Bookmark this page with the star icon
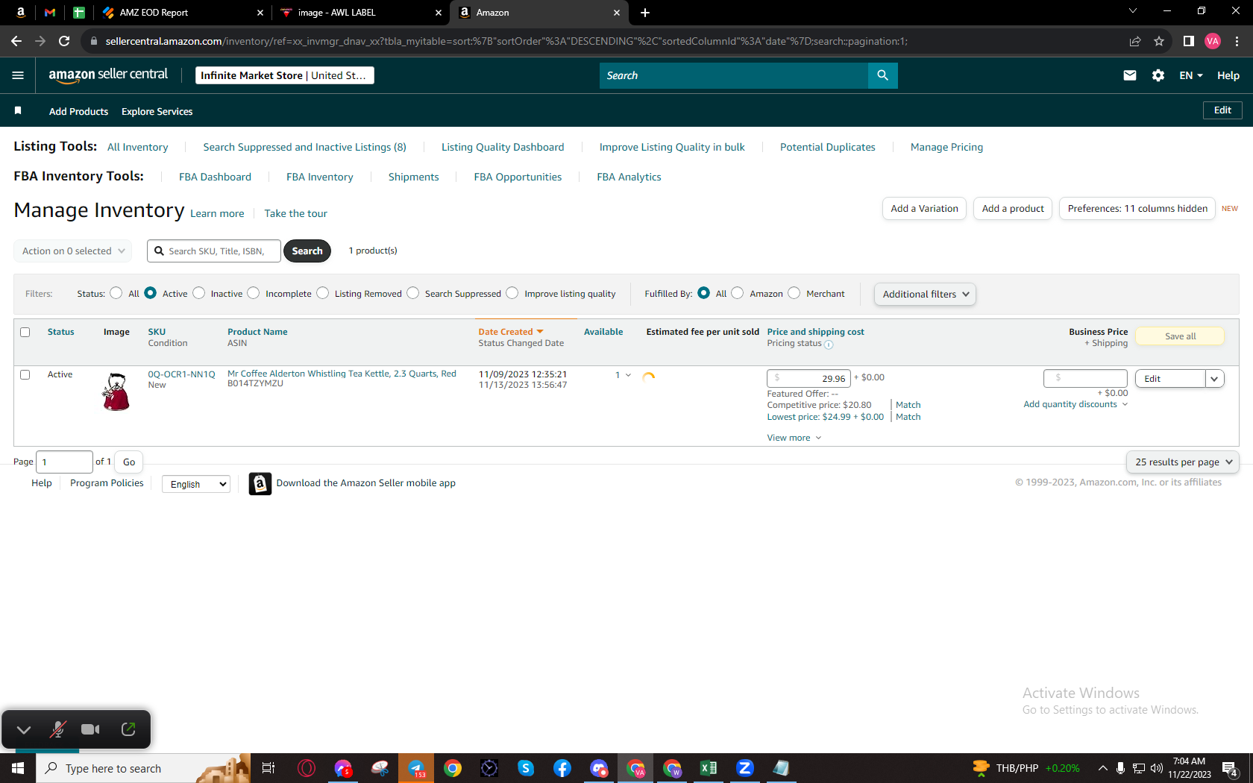Screen dimensions: 1253x783 pyautogui.click(x=1159, y=41)
